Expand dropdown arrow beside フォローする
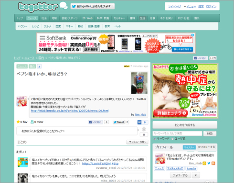The height and width of the screenshot is (183, 234). 196,175
